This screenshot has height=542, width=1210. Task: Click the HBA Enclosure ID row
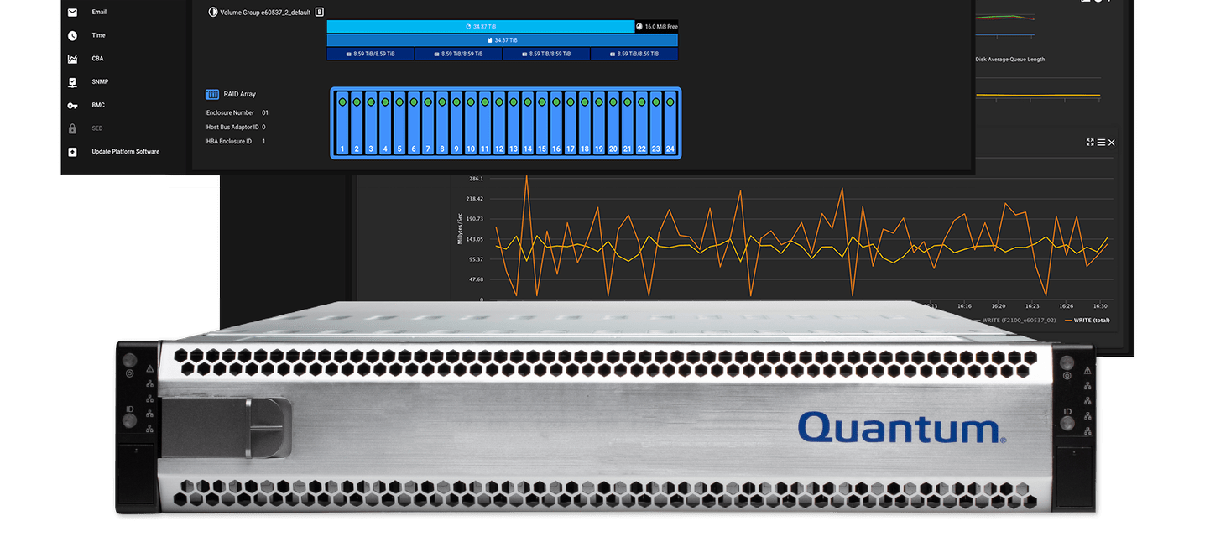pyautogui.click(x=236, y=141)
